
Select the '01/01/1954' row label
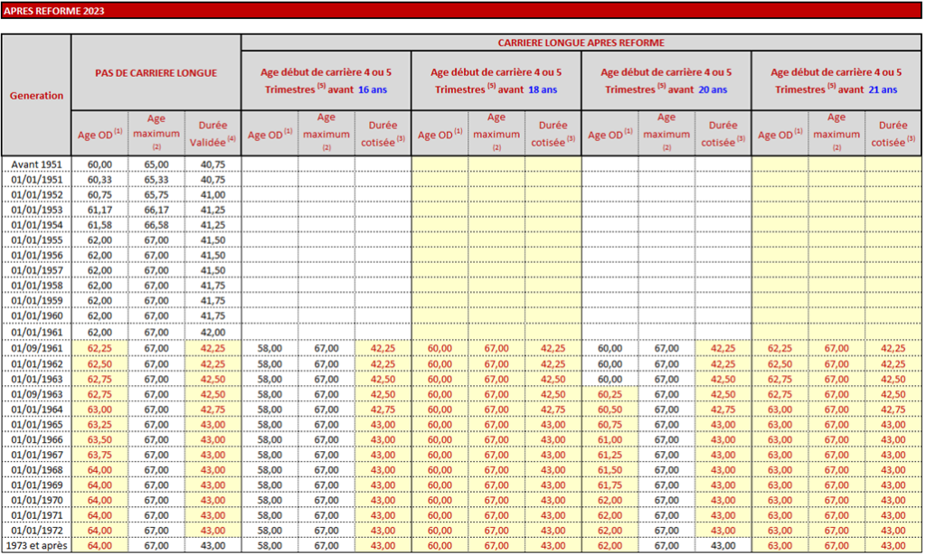(x=36, y=225)
